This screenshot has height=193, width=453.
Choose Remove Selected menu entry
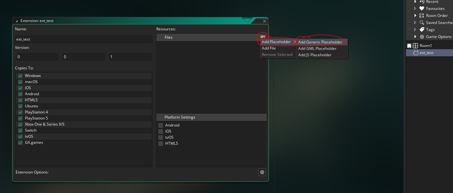(279, 55)
